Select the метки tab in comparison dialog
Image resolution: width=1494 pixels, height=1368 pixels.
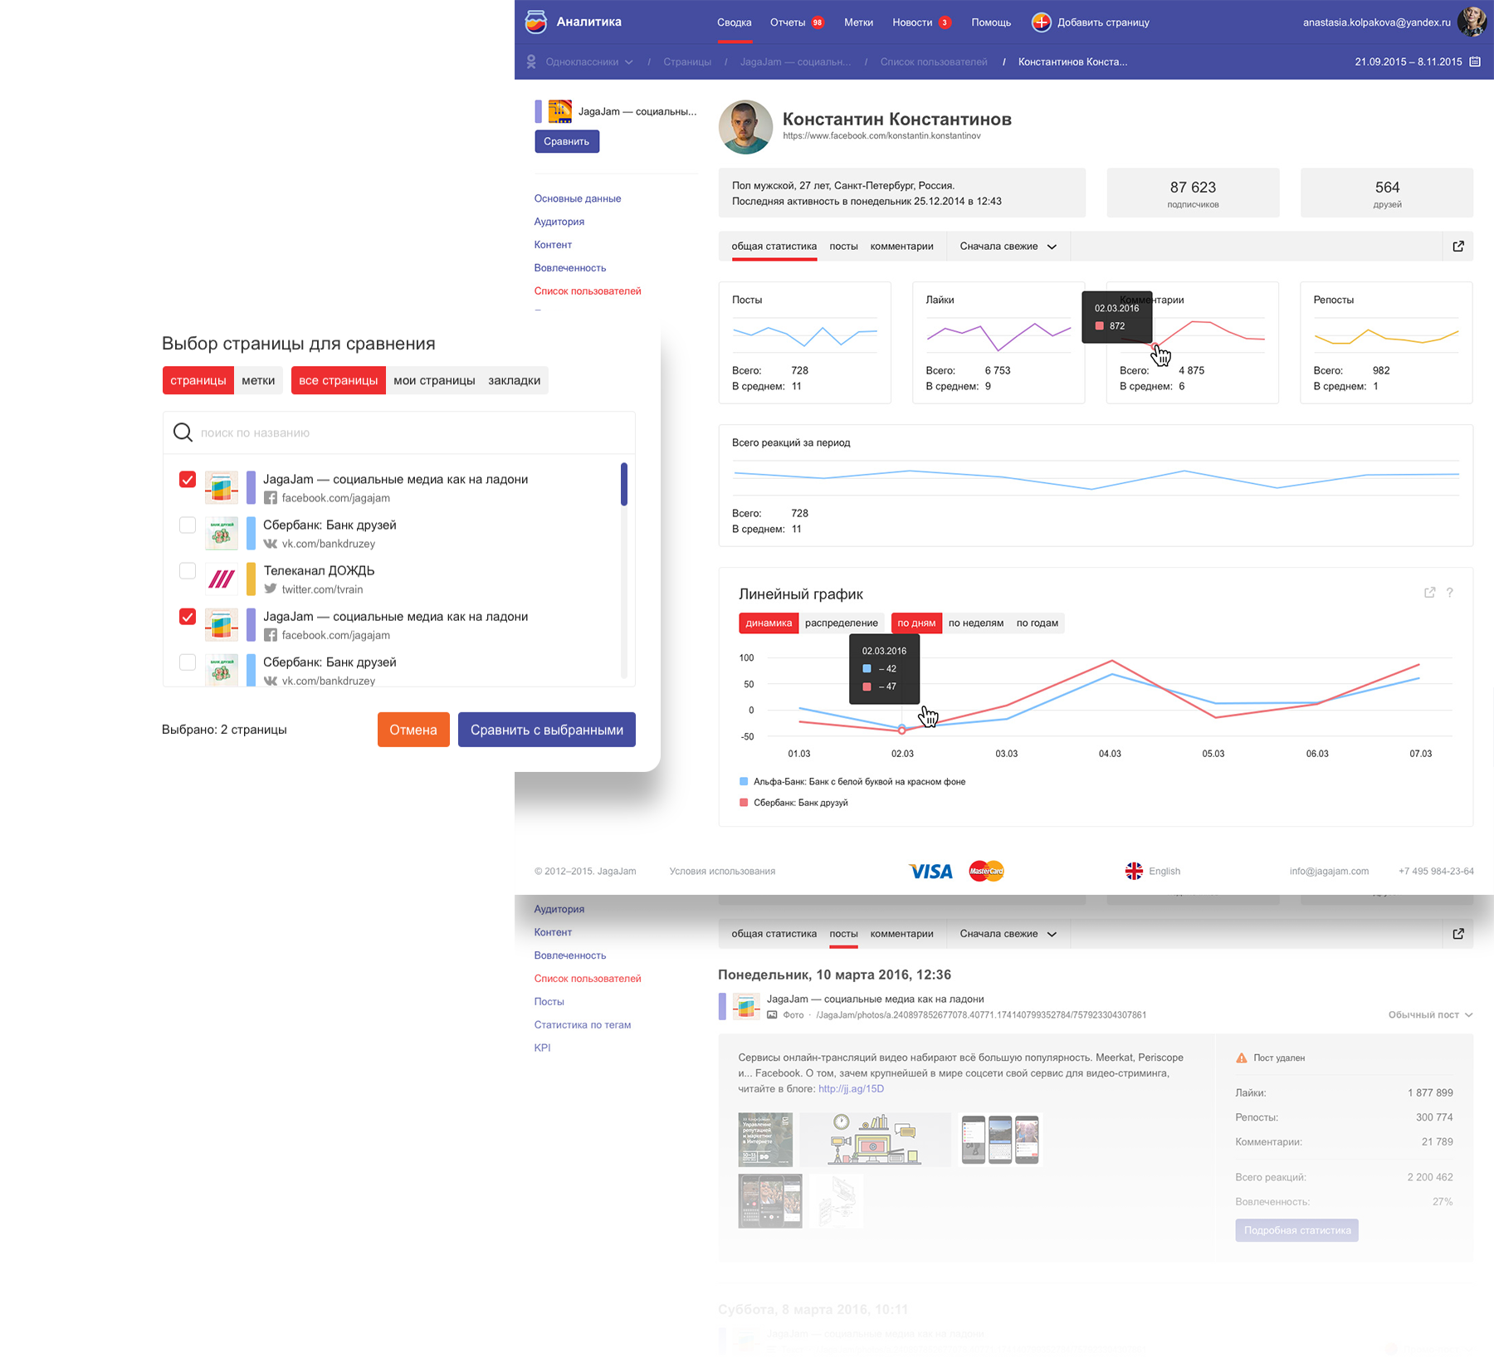258,380
